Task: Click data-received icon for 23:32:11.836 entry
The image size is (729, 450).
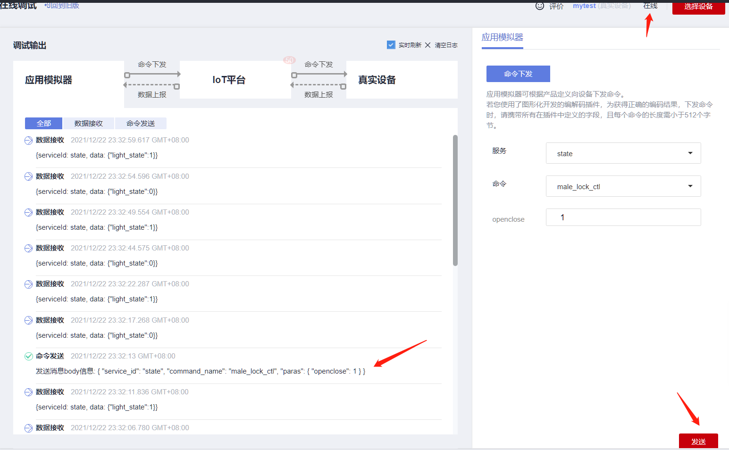Action: pyautogui.click(x=28, y=392)
